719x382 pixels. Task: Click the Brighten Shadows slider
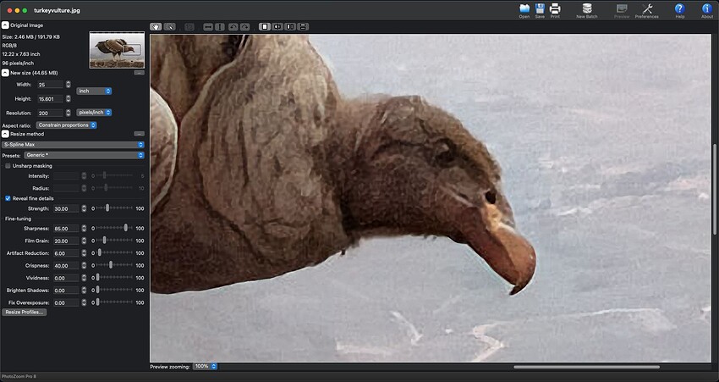[115, 291]
